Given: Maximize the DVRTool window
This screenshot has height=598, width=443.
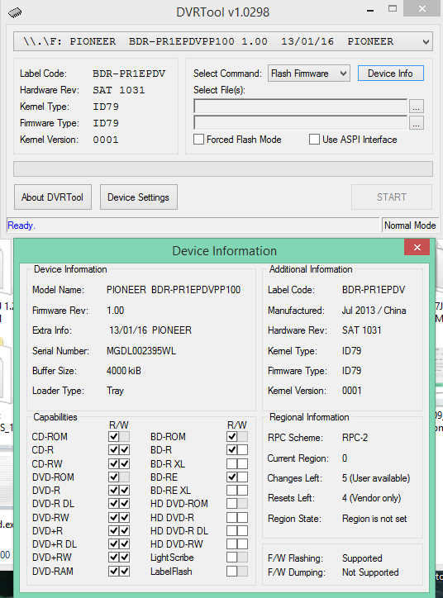Looking at the screenshot, I should (x=393, y=9).
